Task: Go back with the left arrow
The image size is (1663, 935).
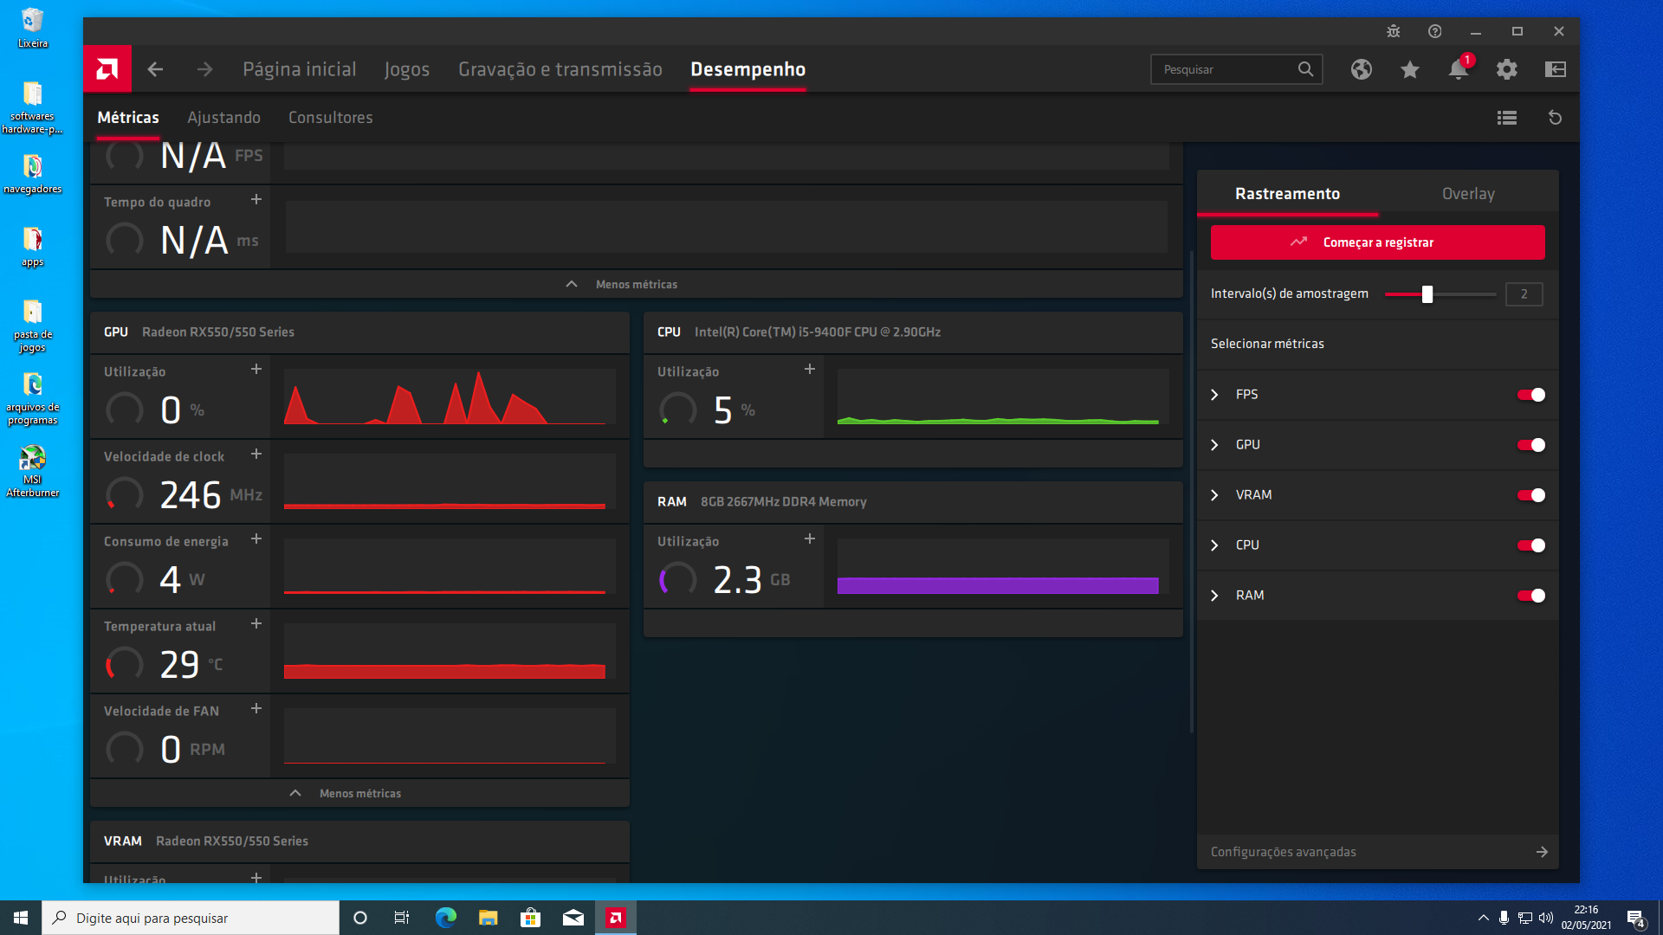Action: click(x=155, y=69)
